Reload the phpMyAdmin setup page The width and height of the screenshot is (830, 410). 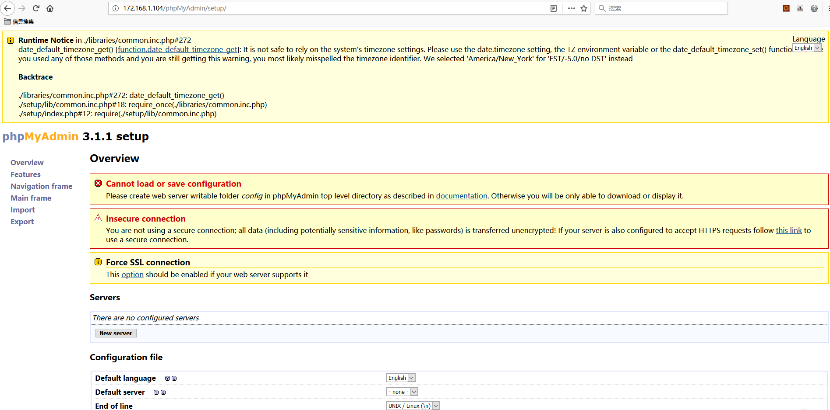[36, 8]
